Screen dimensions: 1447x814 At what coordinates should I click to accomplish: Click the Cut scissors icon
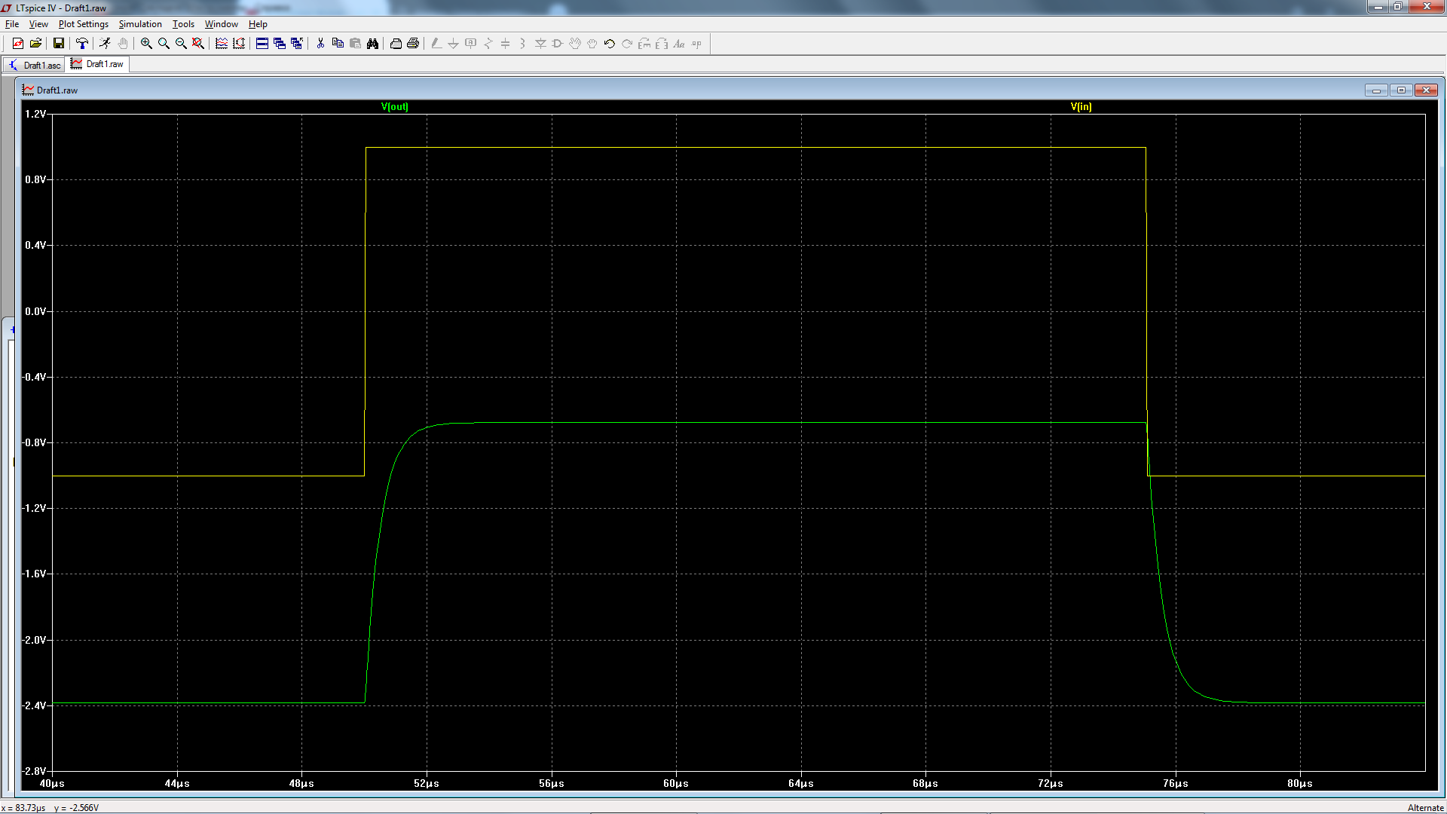320,44
